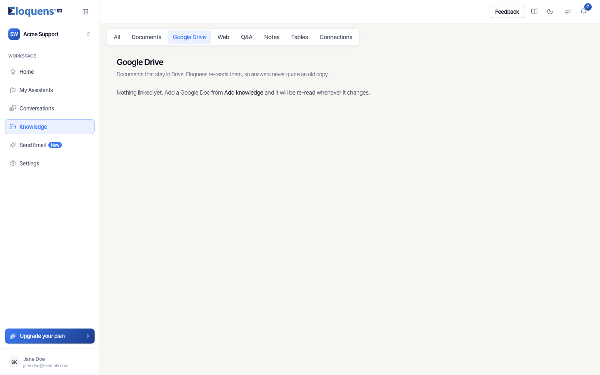Open notifications bell icon
600x375 pixels.
click(583, 12)
